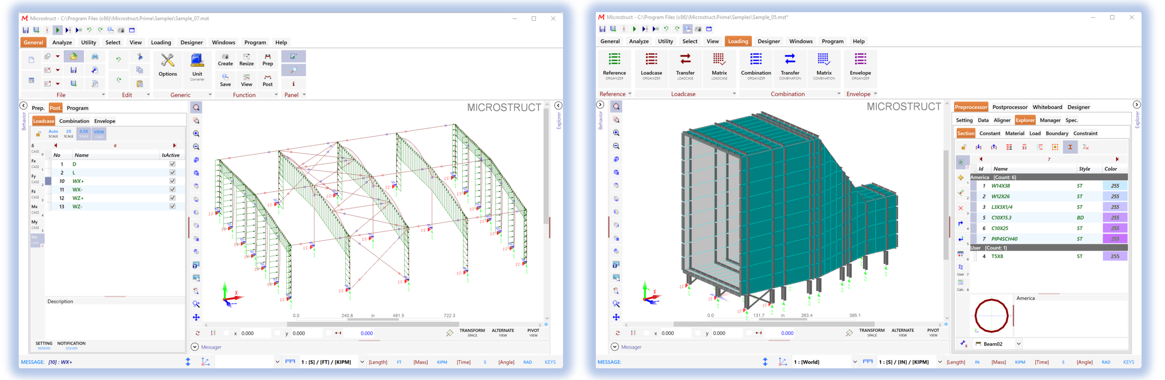Click color swatch 255 for C10X15.3 section

tap(1115, 218)
